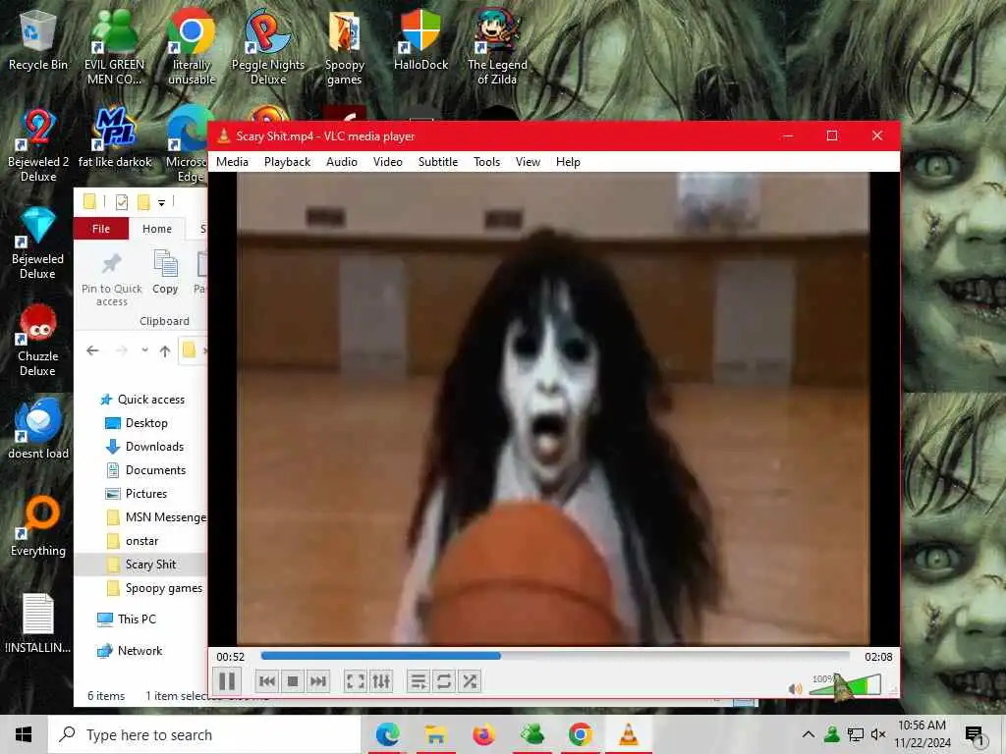Open the Video menu in VLC
The width and height of the screenshot is (1006, 754).
pos(387,162)
